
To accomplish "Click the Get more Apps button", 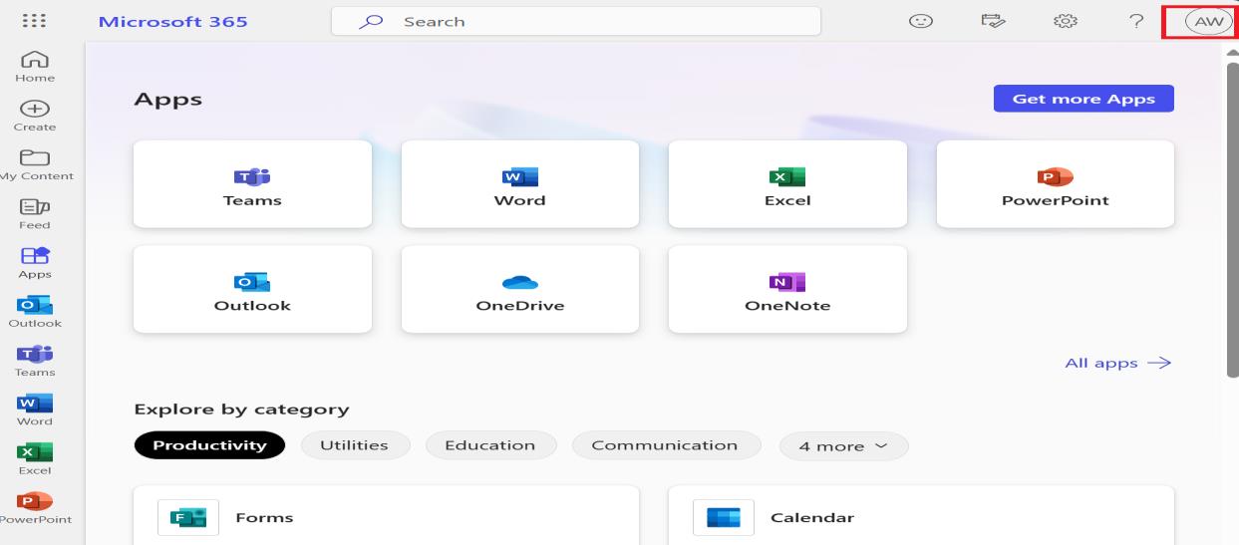I will (x=1084, y=99).
